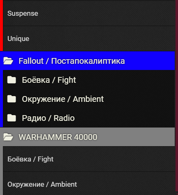Viewport: 178px width, 195px height.
Task: Click the red color stripe beside Suspense
Action: 1,13
